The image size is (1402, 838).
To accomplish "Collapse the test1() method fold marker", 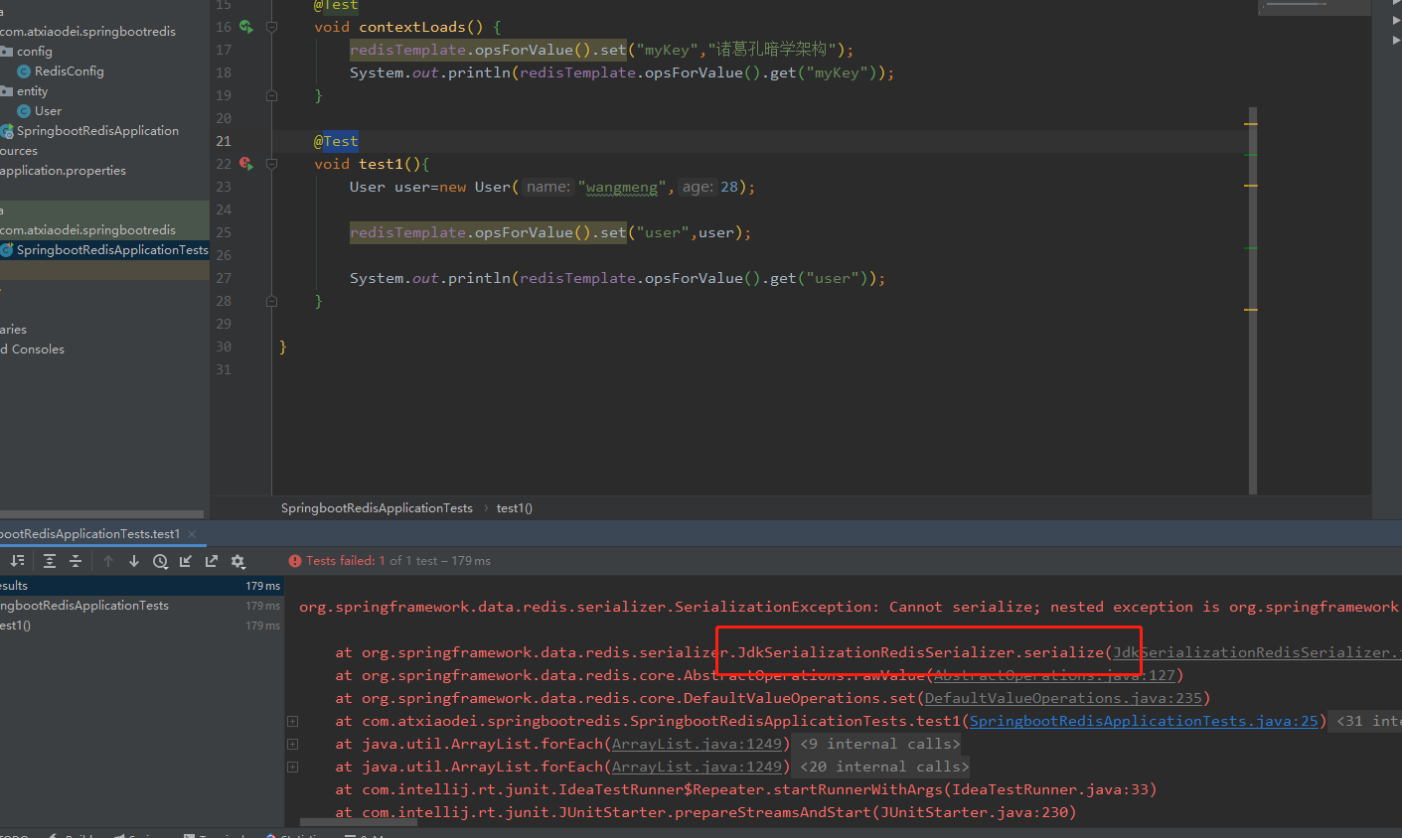I will (x=271, y=164).
